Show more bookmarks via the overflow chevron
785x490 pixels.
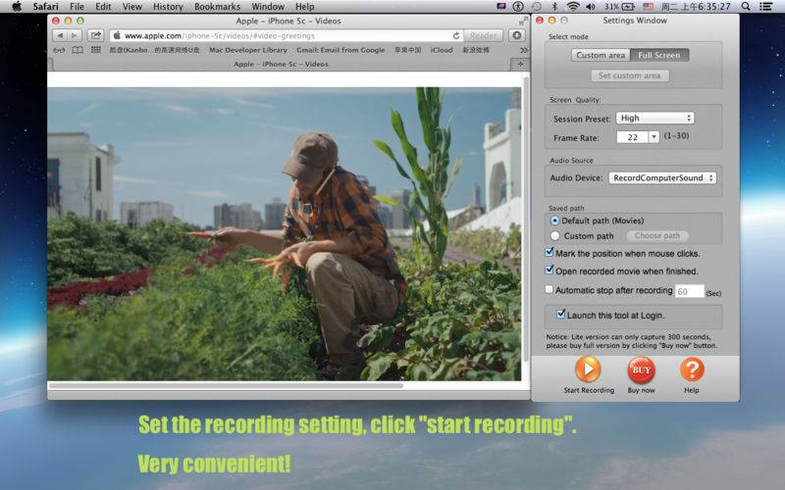pos(524,50)
